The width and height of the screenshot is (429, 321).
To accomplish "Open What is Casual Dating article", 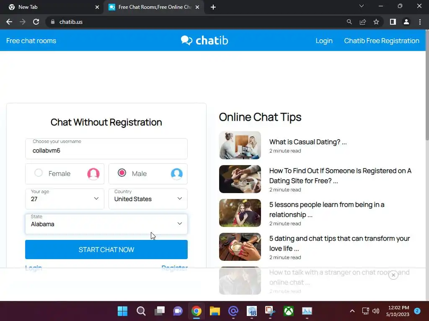I will click(308, 142).
